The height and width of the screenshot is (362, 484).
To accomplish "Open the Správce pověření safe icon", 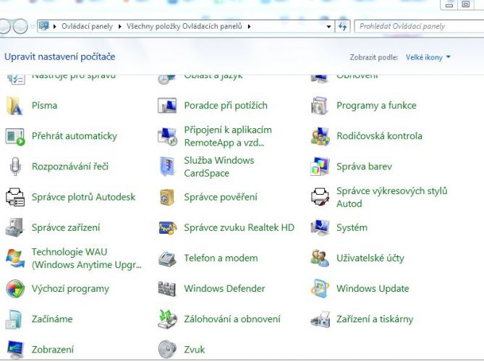I will 167,197.
